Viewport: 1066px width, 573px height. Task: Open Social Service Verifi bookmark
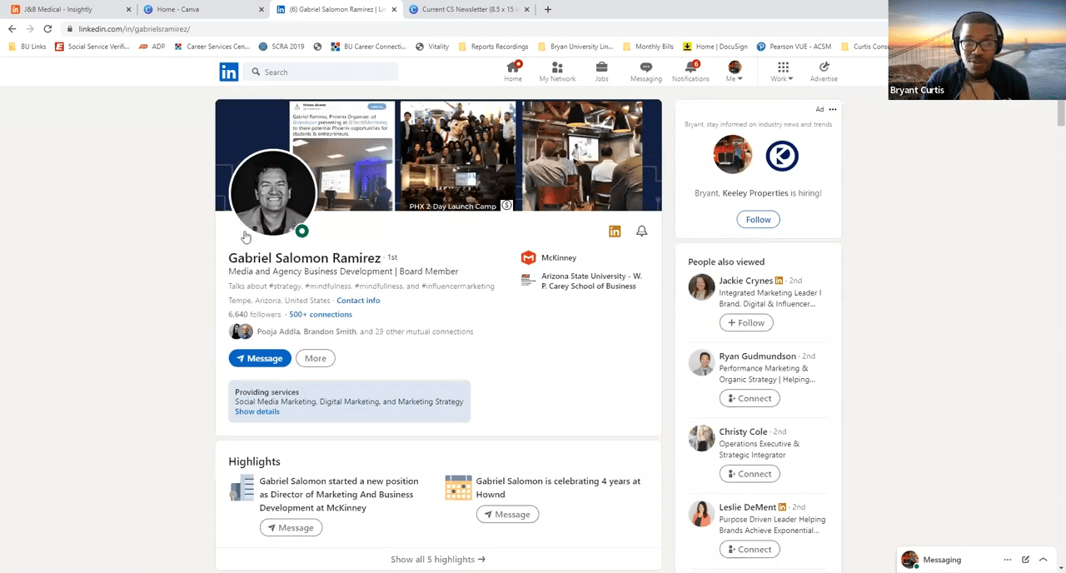point(92,47)
